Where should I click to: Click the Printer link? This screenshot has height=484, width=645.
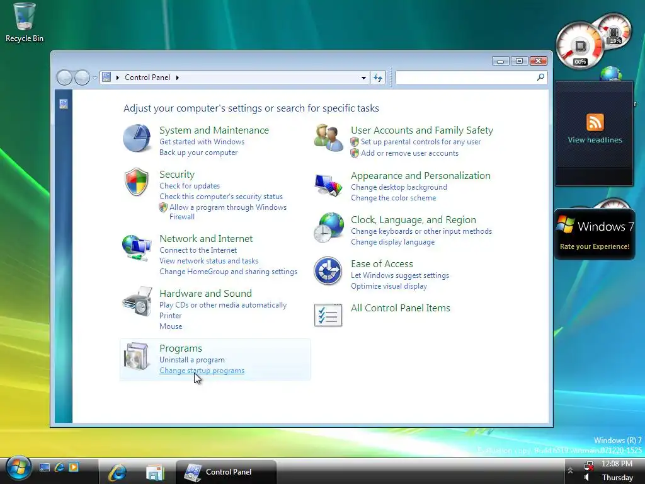click(x=170, y=316)
